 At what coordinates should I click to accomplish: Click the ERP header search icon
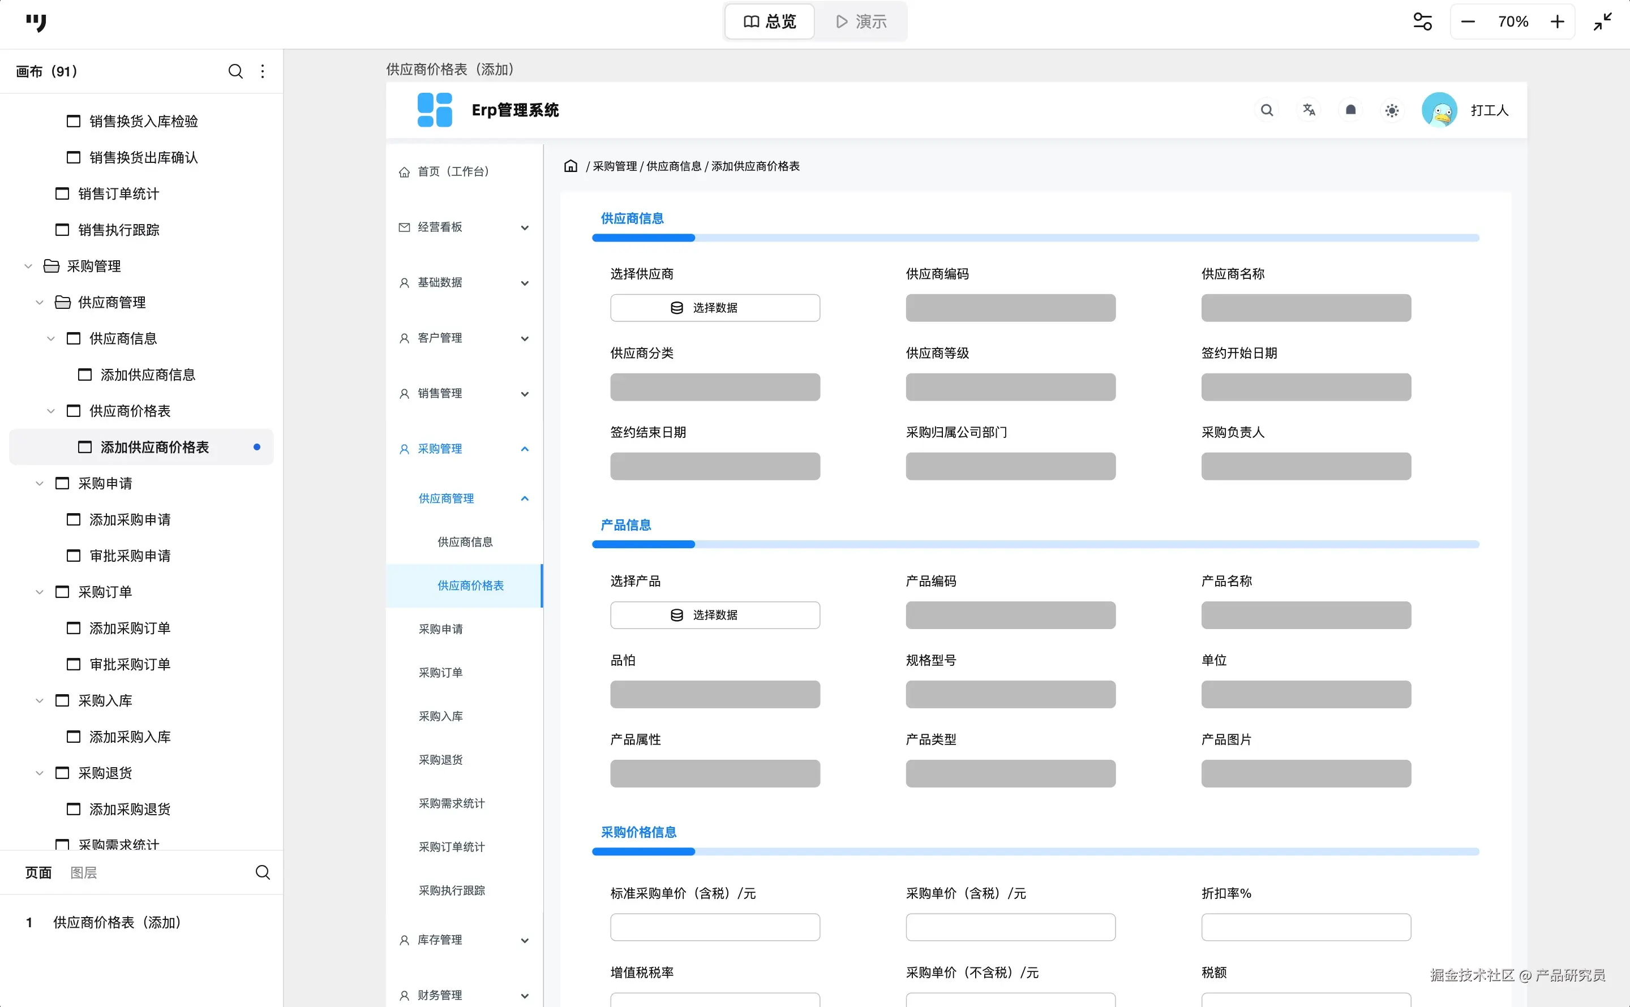1266,110
